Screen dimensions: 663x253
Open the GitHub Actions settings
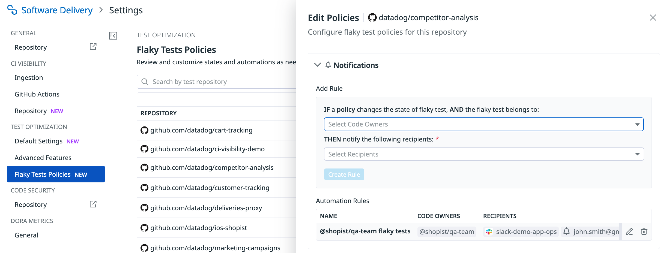pyautogui.click(x=37, y=94)
